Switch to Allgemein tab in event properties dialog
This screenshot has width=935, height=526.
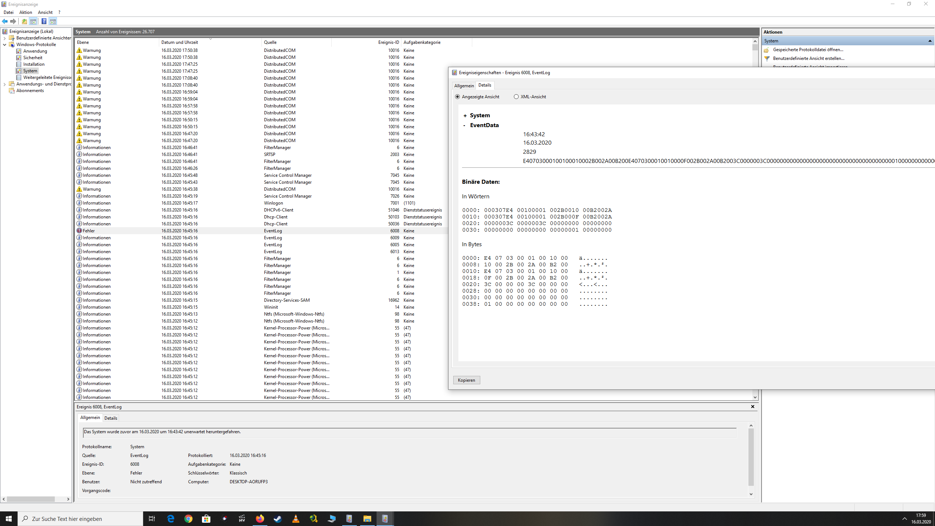(464, 85)
